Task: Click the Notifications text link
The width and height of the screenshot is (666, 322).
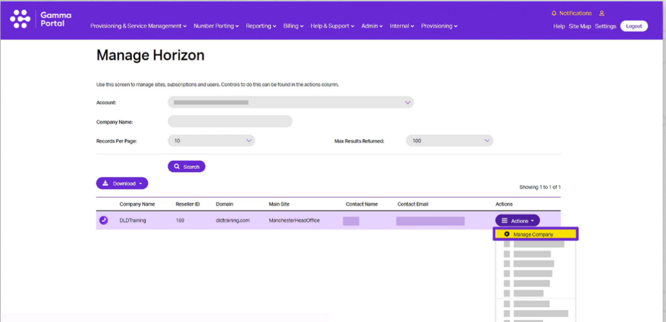Action: pos(575,14)
